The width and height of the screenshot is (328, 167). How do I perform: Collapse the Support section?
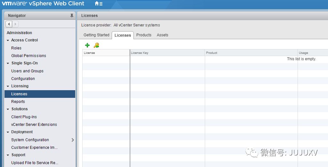tap(8, 155)
